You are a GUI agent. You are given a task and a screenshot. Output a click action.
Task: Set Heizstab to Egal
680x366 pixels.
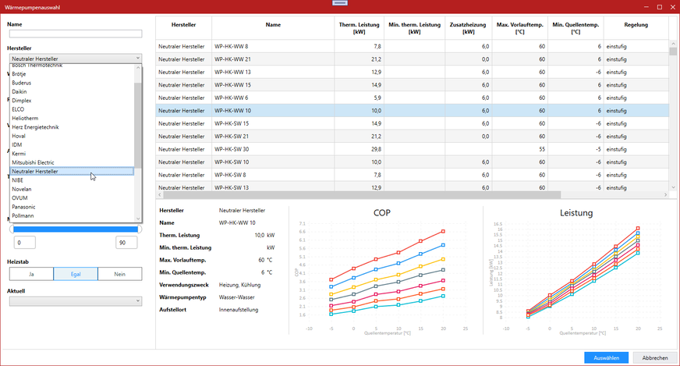pyautogui.click(x=76, y=274)
